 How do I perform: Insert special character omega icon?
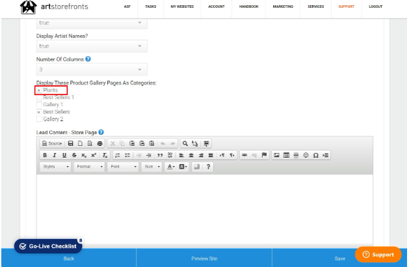coord(315,155)
